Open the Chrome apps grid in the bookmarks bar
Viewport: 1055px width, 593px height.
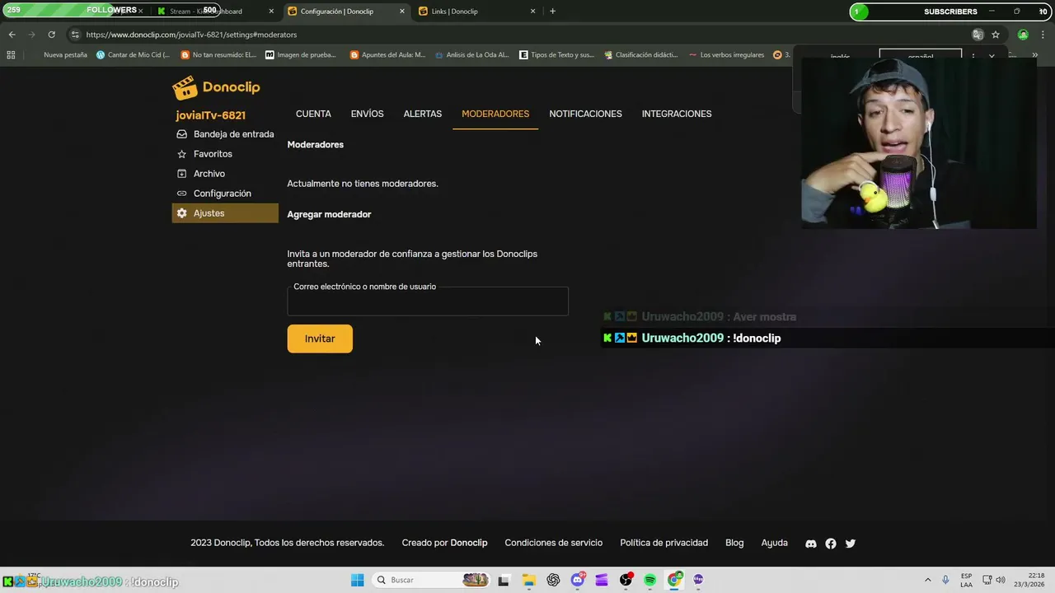11,55
